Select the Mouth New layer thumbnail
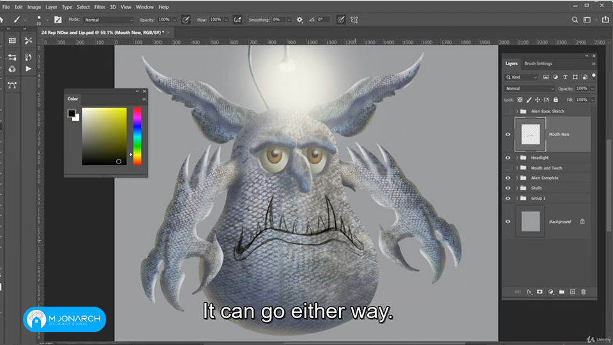This screenshot has width=613, height=345. click(x=531, y=135)
